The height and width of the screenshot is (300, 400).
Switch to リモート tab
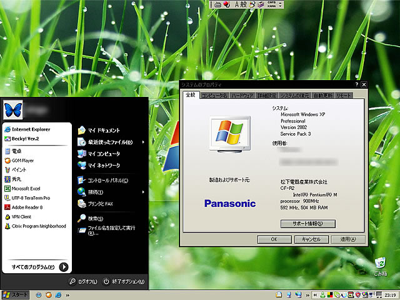pyautogui.click(x=344, y=96)
